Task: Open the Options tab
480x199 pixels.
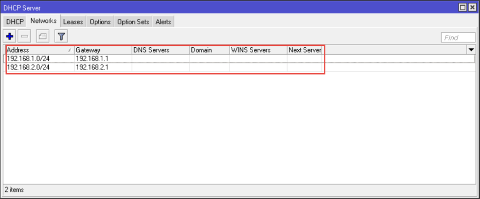Action: click(100, 22)
